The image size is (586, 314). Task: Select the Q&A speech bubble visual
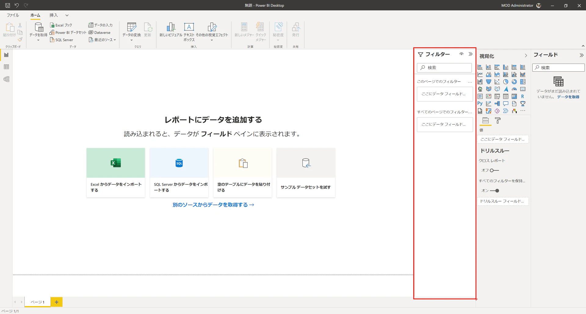coord(506,104)
